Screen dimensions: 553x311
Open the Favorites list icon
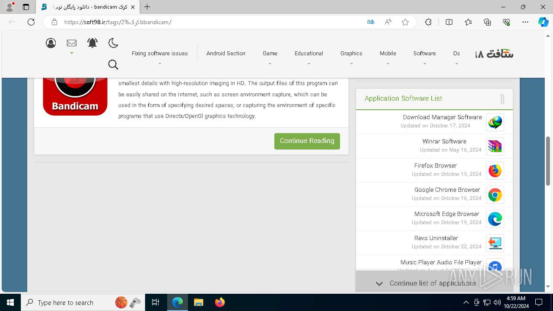[468, 22]
